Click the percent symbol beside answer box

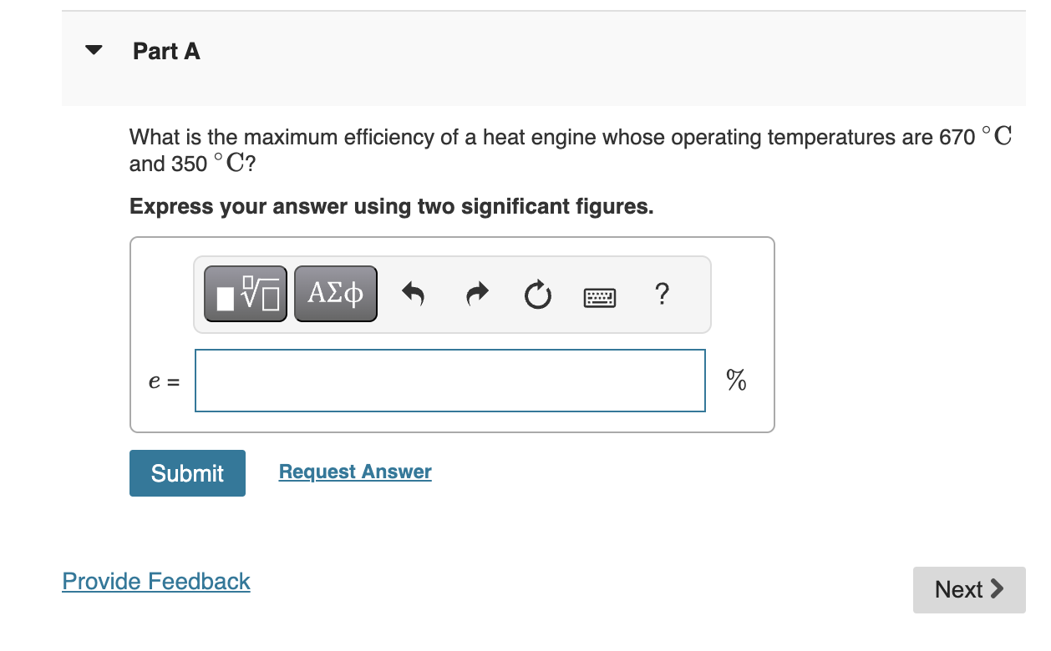pyautogui.click(x=736, y=380)
